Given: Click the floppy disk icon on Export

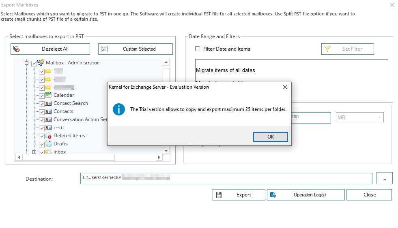Looking at the screenshot, I should (219, 195).
